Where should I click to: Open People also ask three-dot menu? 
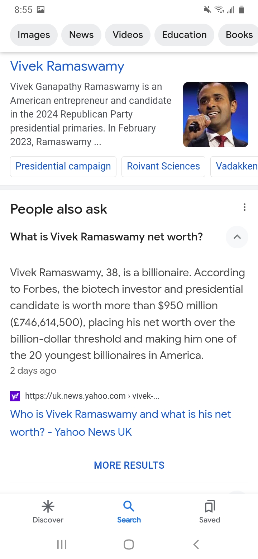244,207
